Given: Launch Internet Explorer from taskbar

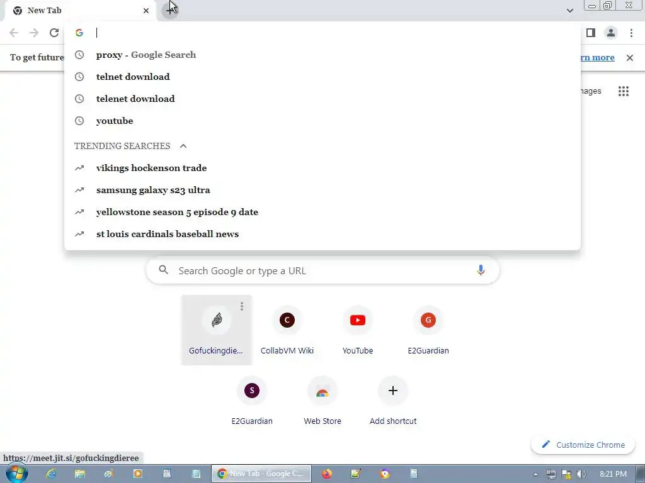Looking at the screenshot, I should (x=50, y=474).
